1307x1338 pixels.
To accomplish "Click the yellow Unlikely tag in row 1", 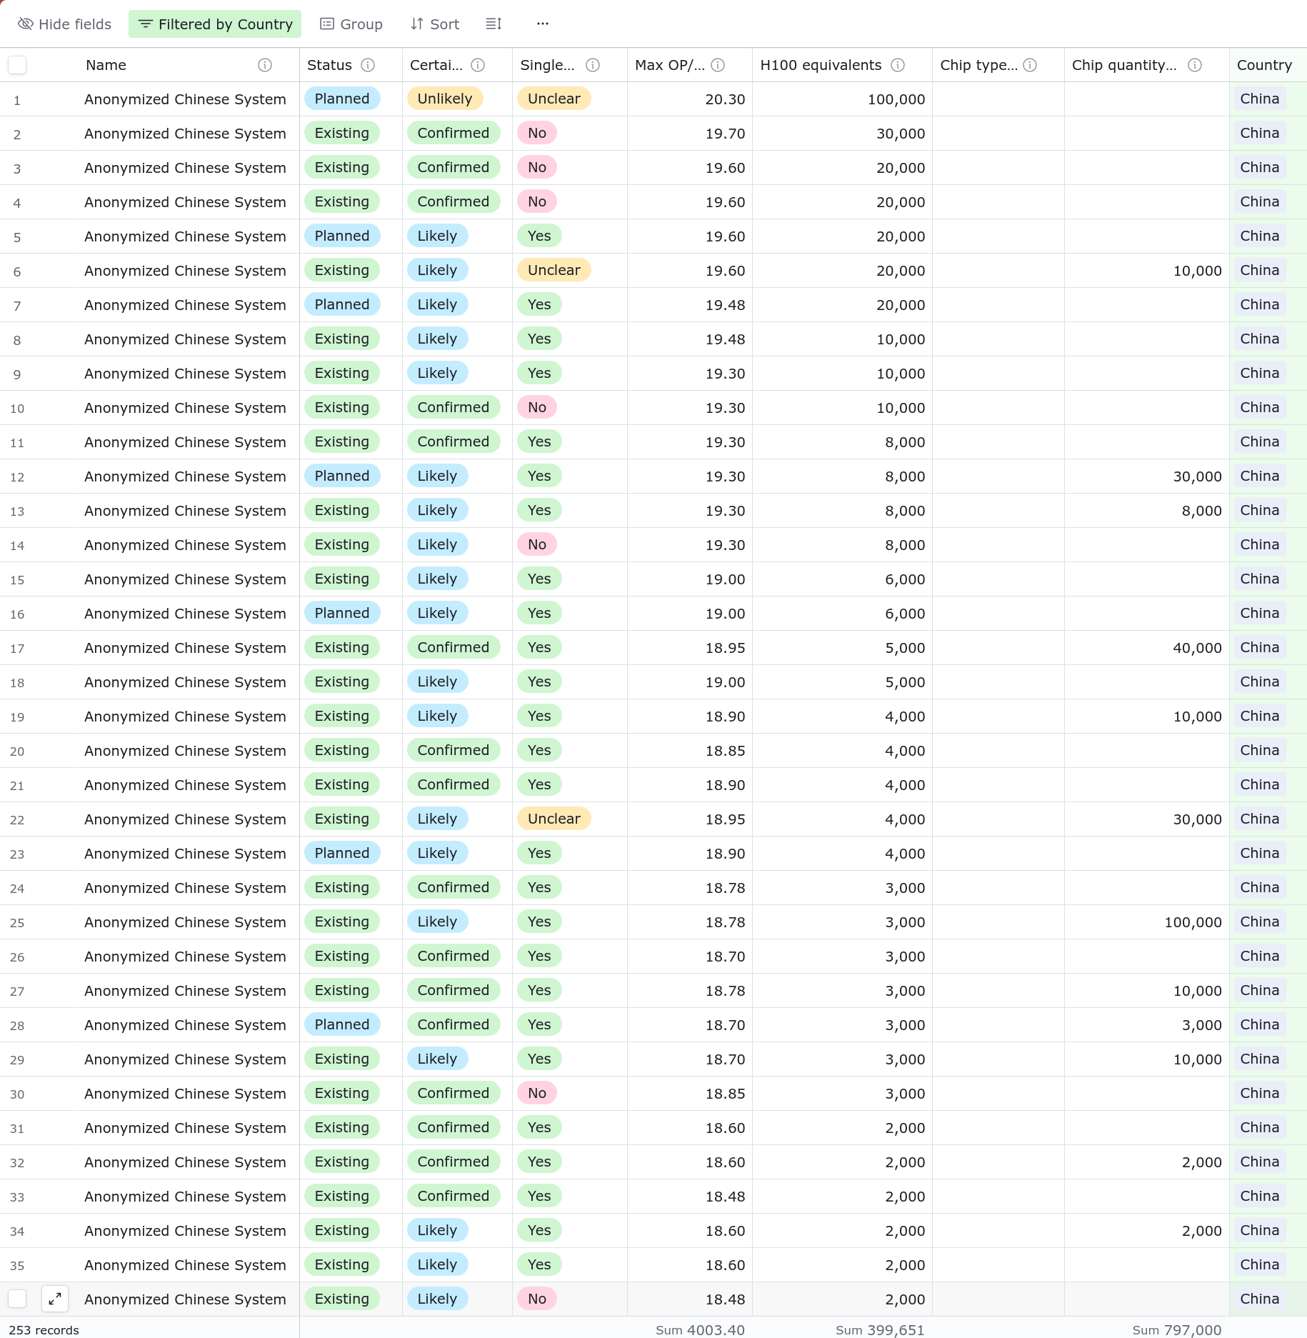I will (444, 99).
